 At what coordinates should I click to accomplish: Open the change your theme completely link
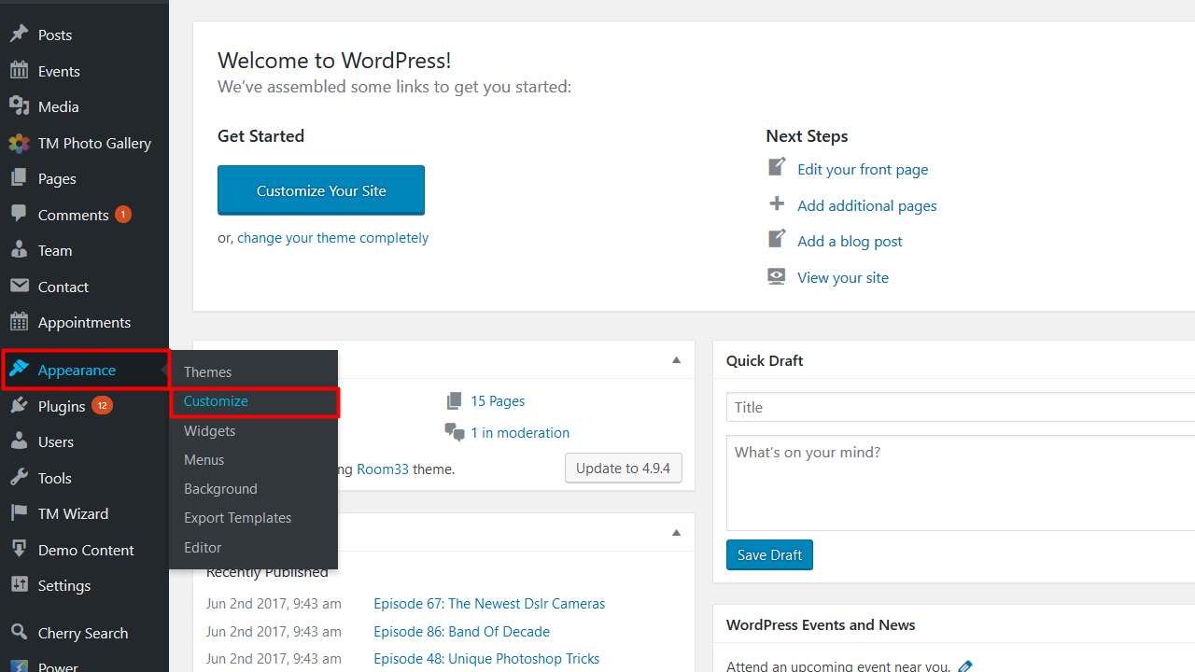click(x=332, y=238)
